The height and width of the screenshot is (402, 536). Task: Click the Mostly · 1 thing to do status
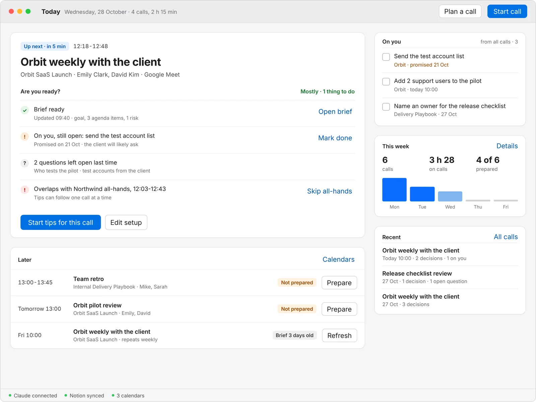pyautogui.click(x=327, y=91)
